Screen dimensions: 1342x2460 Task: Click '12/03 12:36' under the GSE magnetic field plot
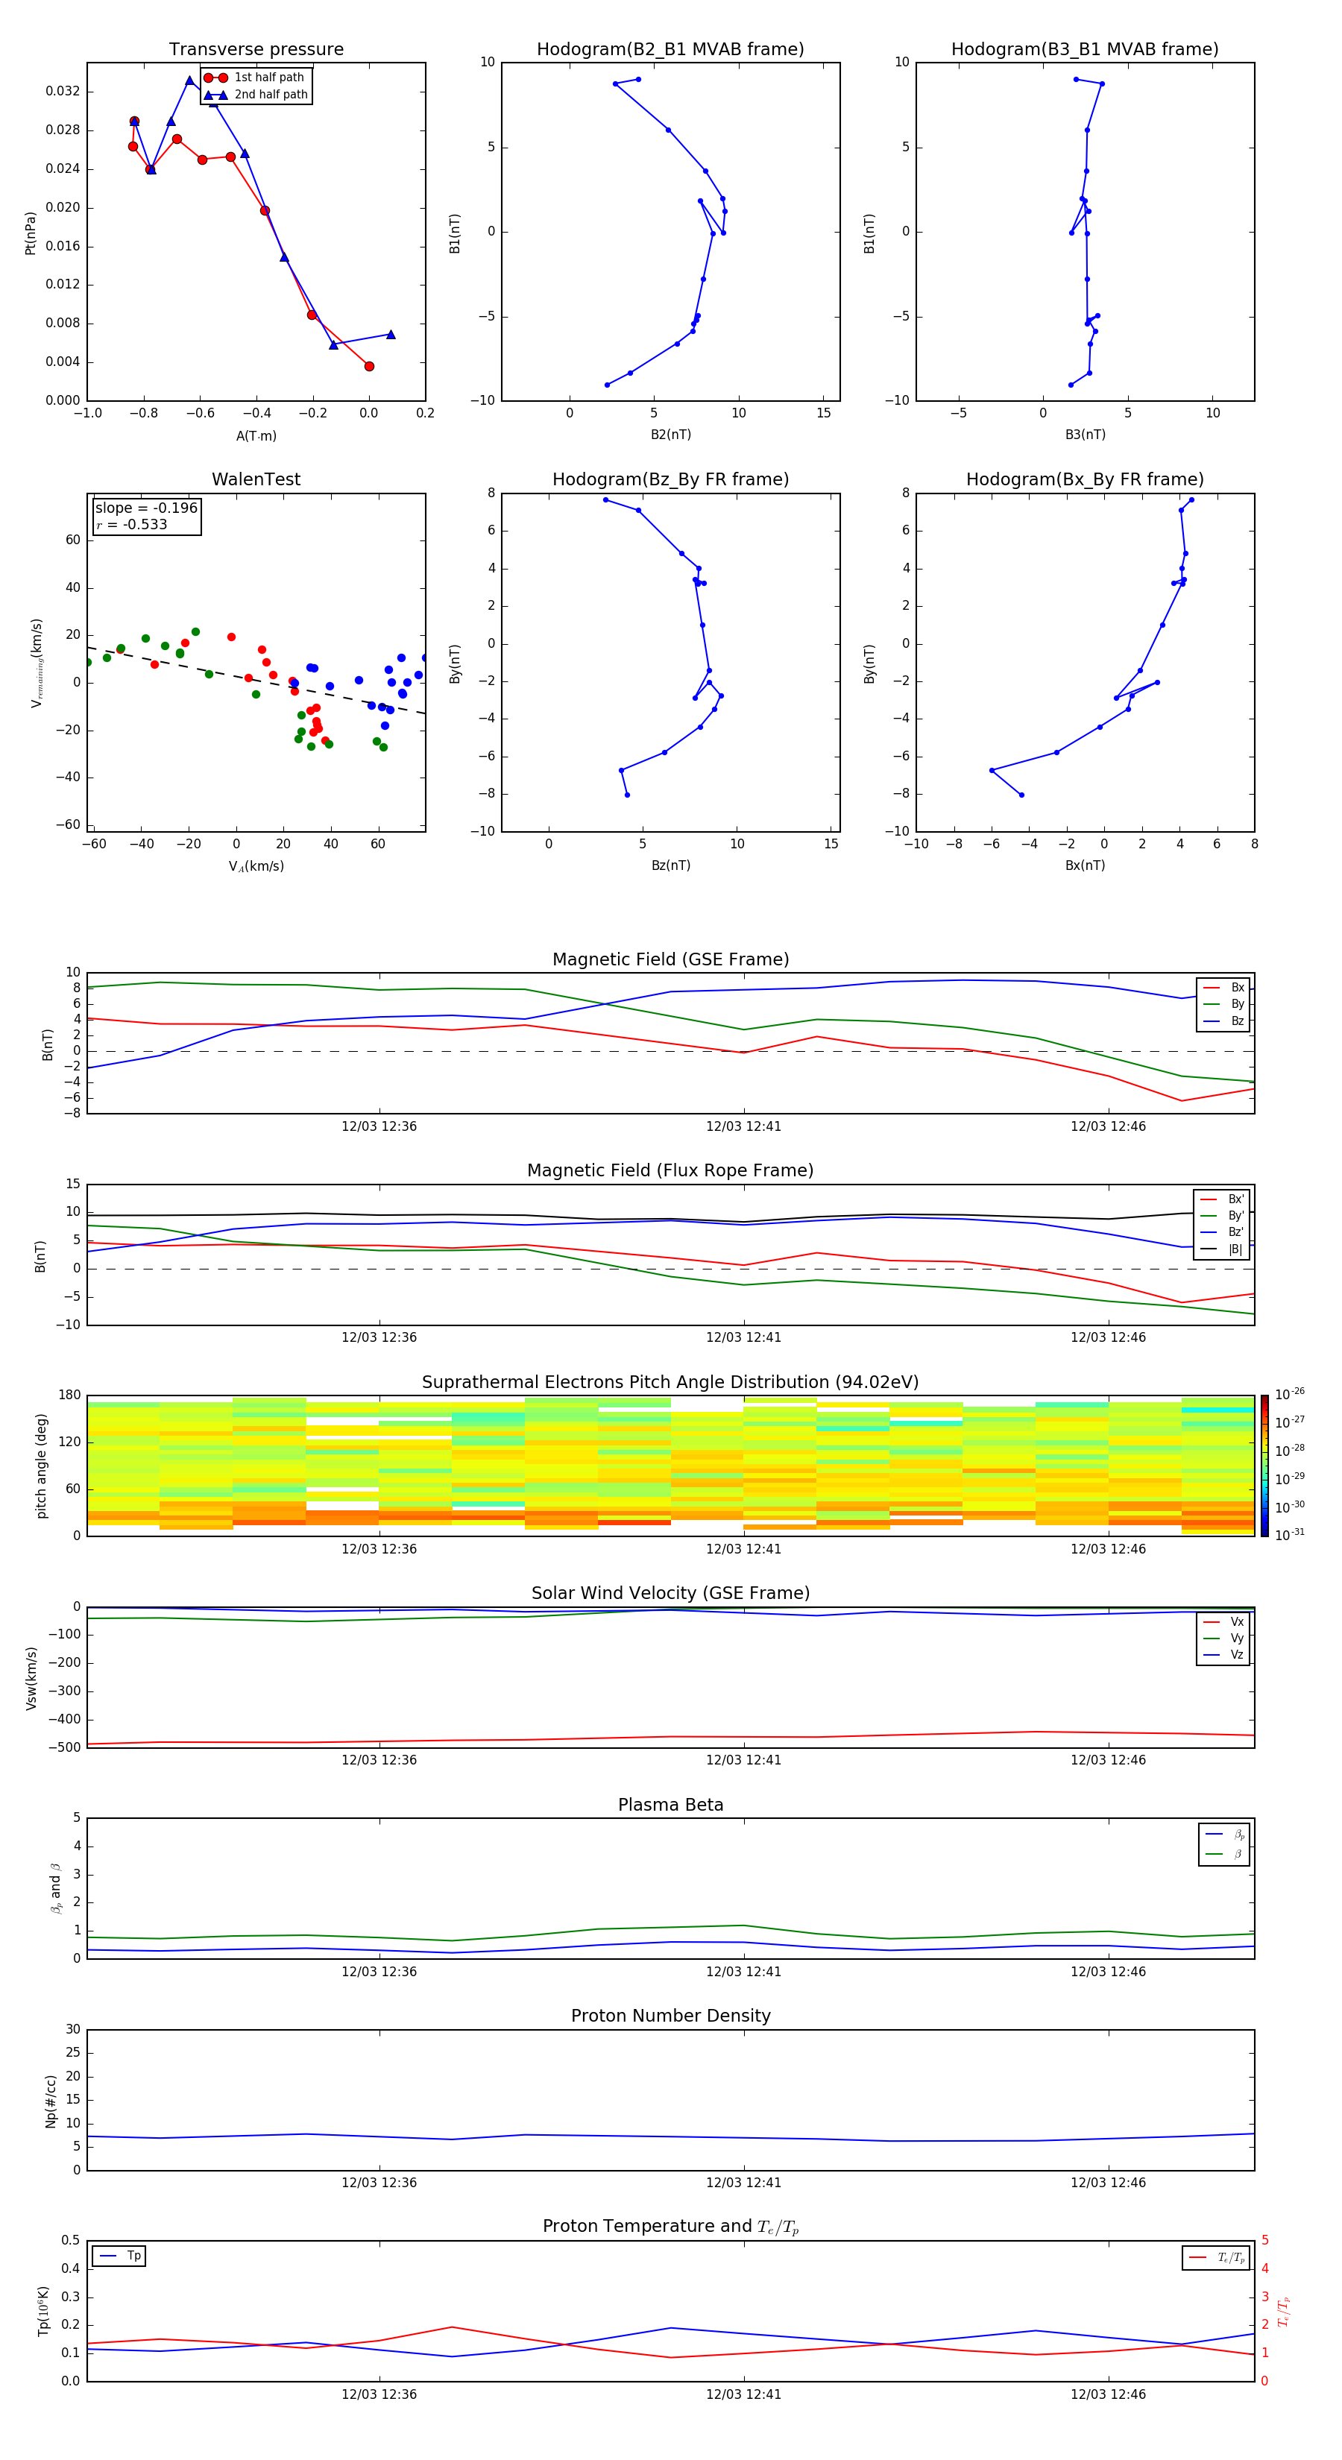coord(379,1126)
